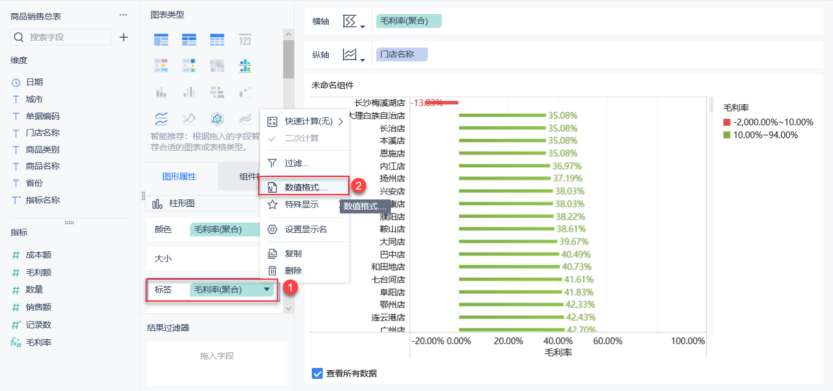
Task: Open the 标签 毛利率(聚合) field dropdown arrow
Action: coord(267,290)
